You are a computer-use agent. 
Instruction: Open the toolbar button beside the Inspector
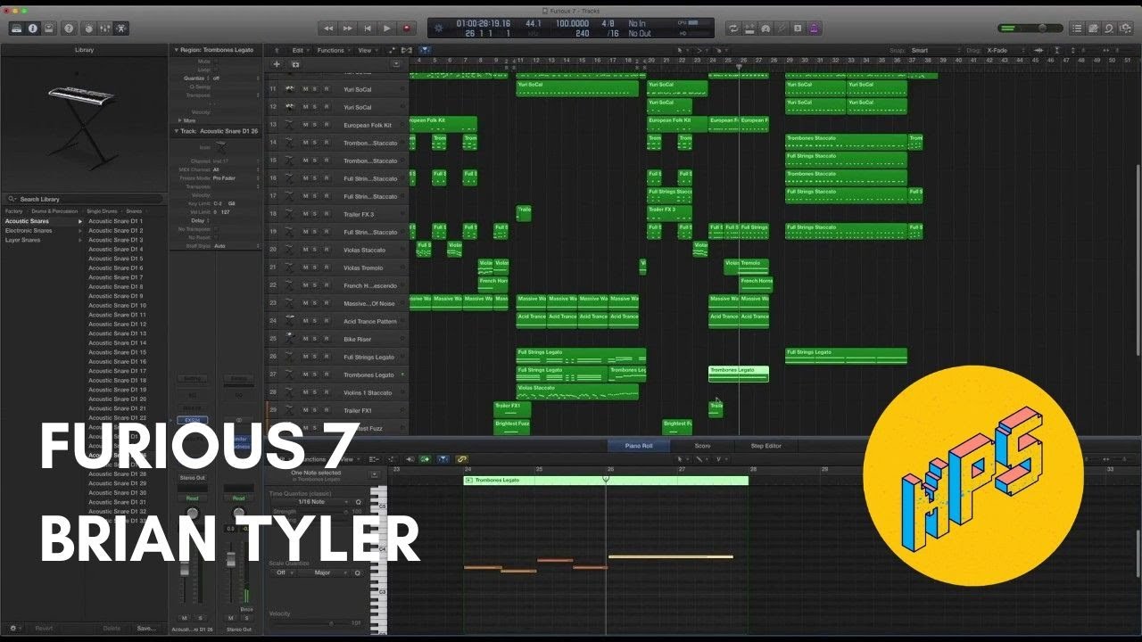pyautogui.click(x=49, y=29)
